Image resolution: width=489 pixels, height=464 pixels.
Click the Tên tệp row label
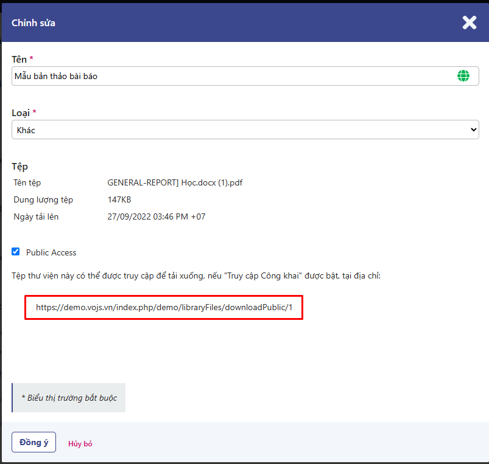27,182
